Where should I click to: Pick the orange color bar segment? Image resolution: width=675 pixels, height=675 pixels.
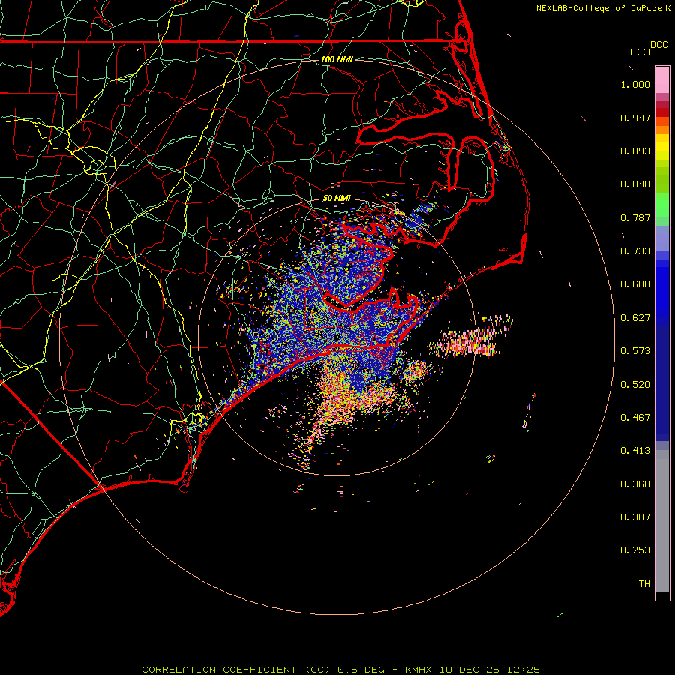[x=662, y=130]
